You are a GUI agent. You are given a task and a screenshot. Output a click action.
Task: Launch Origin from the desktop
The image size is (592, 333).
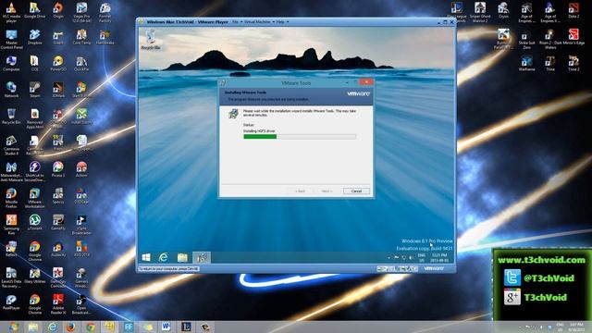point(58,10)
